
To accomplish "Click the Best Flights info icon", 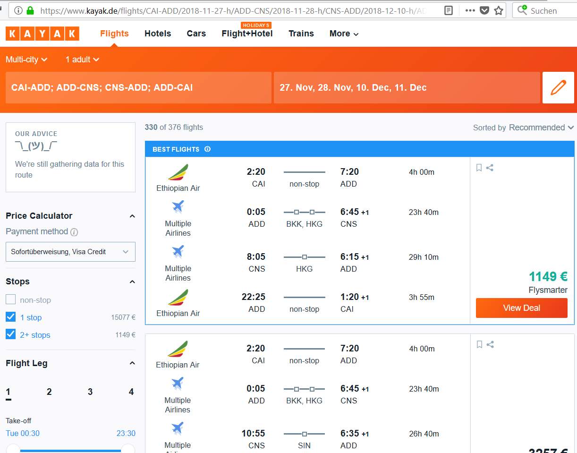I will click(x=207, y=149).
